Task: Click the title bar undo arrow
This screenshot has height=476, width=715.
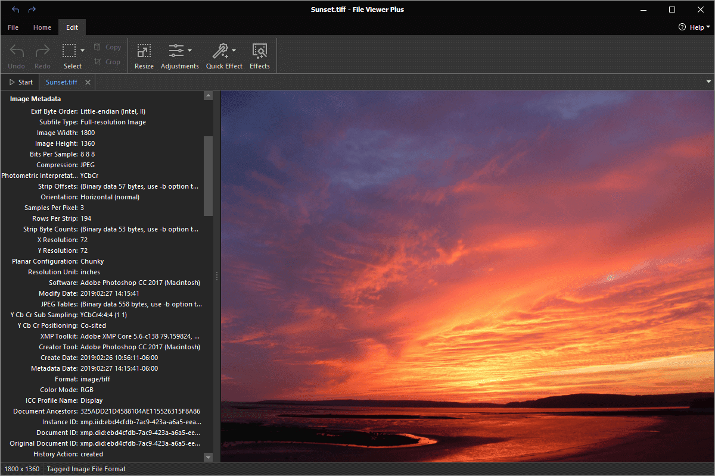Action: click(15, 10)
